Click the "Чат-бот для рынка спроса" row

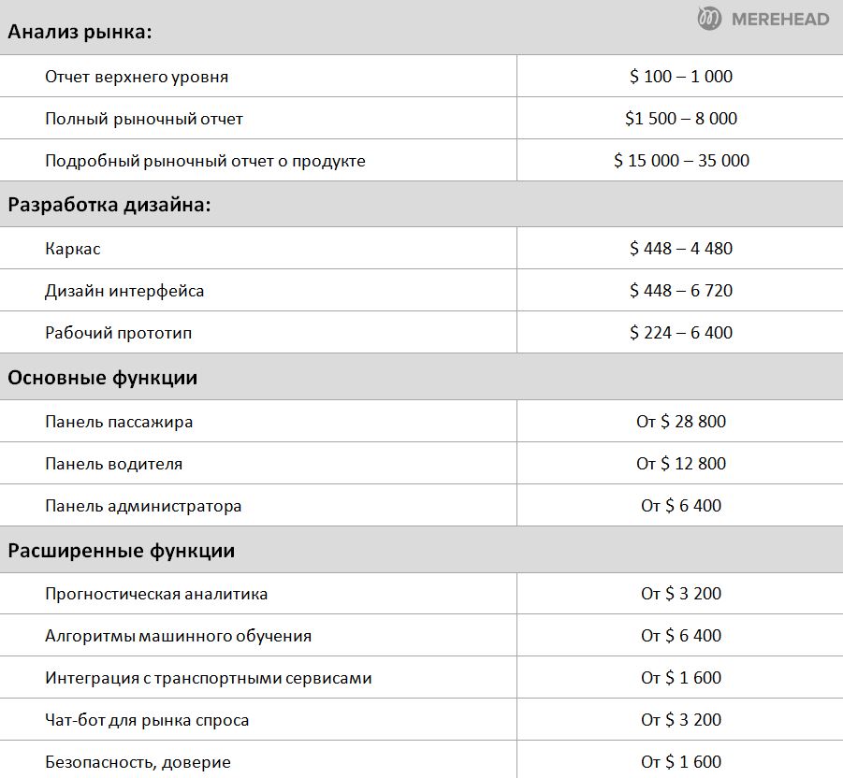pos(147,720)
